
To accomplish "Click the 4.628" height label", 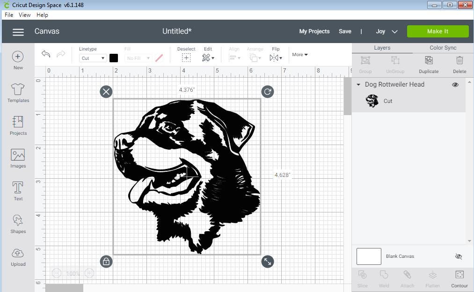I will [x=282, y=175].
